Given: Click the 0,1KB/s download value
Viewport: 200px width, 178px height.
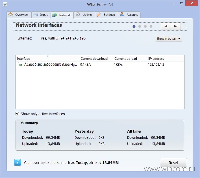Looking at the screenshot, I should tap(86, 65).
